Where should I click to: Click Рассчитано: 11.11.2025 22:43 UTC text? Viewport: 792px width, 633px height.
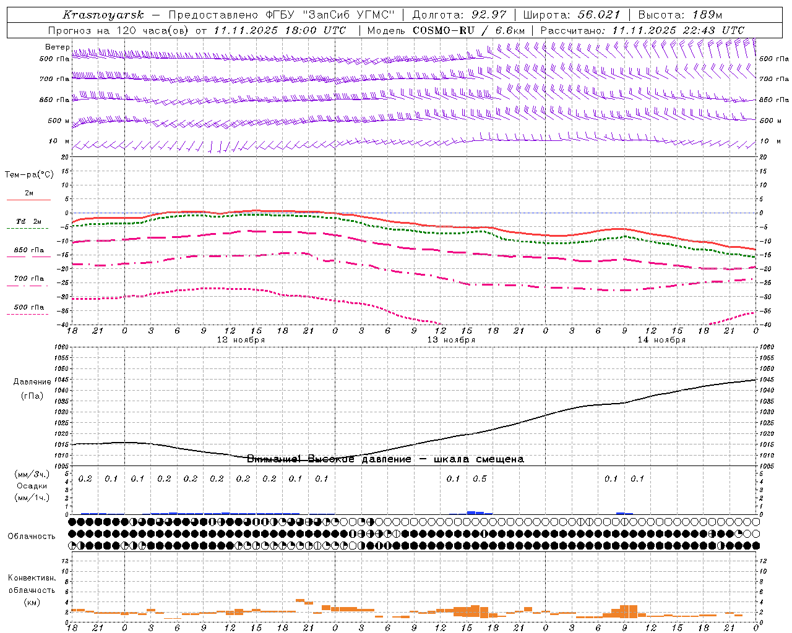click(x=642, y=30)
